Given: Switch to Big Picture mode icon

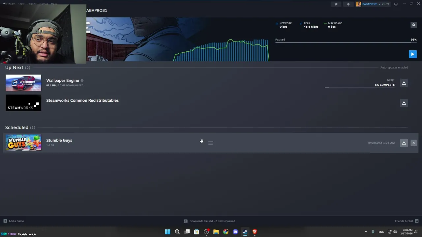Looking at the screenshot, I should tap(396, 4).
